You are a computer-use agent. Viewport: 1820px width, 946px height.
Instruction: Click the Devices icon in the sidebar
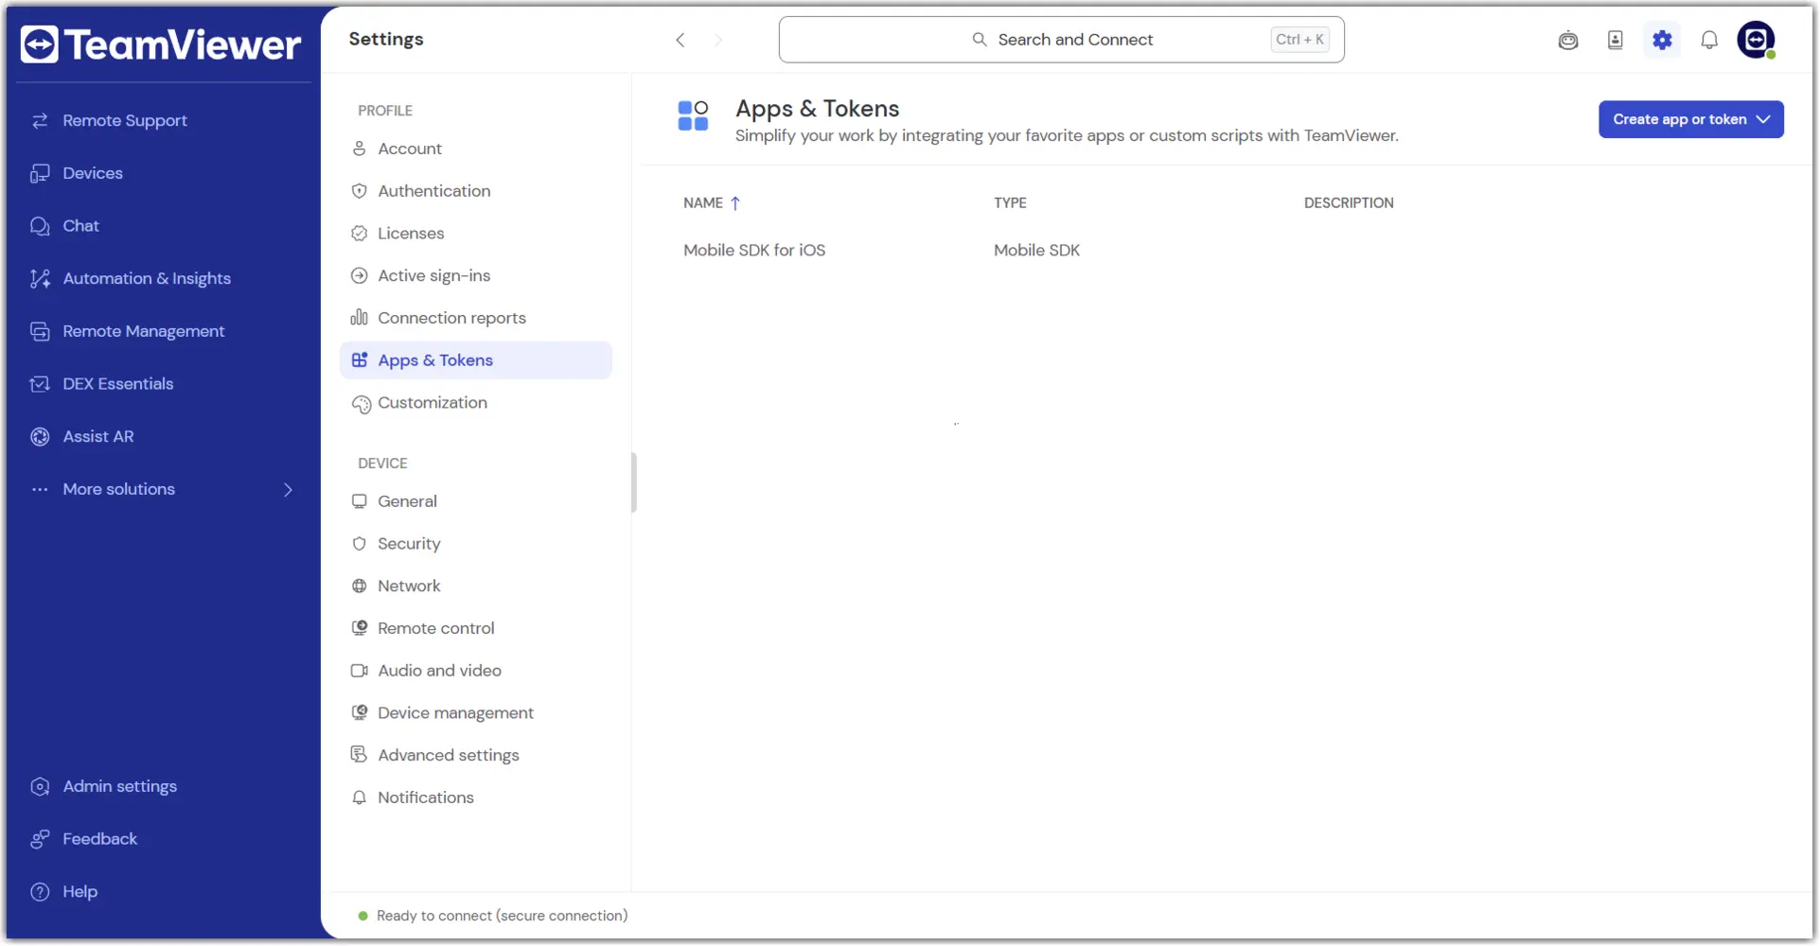(40, 173)
